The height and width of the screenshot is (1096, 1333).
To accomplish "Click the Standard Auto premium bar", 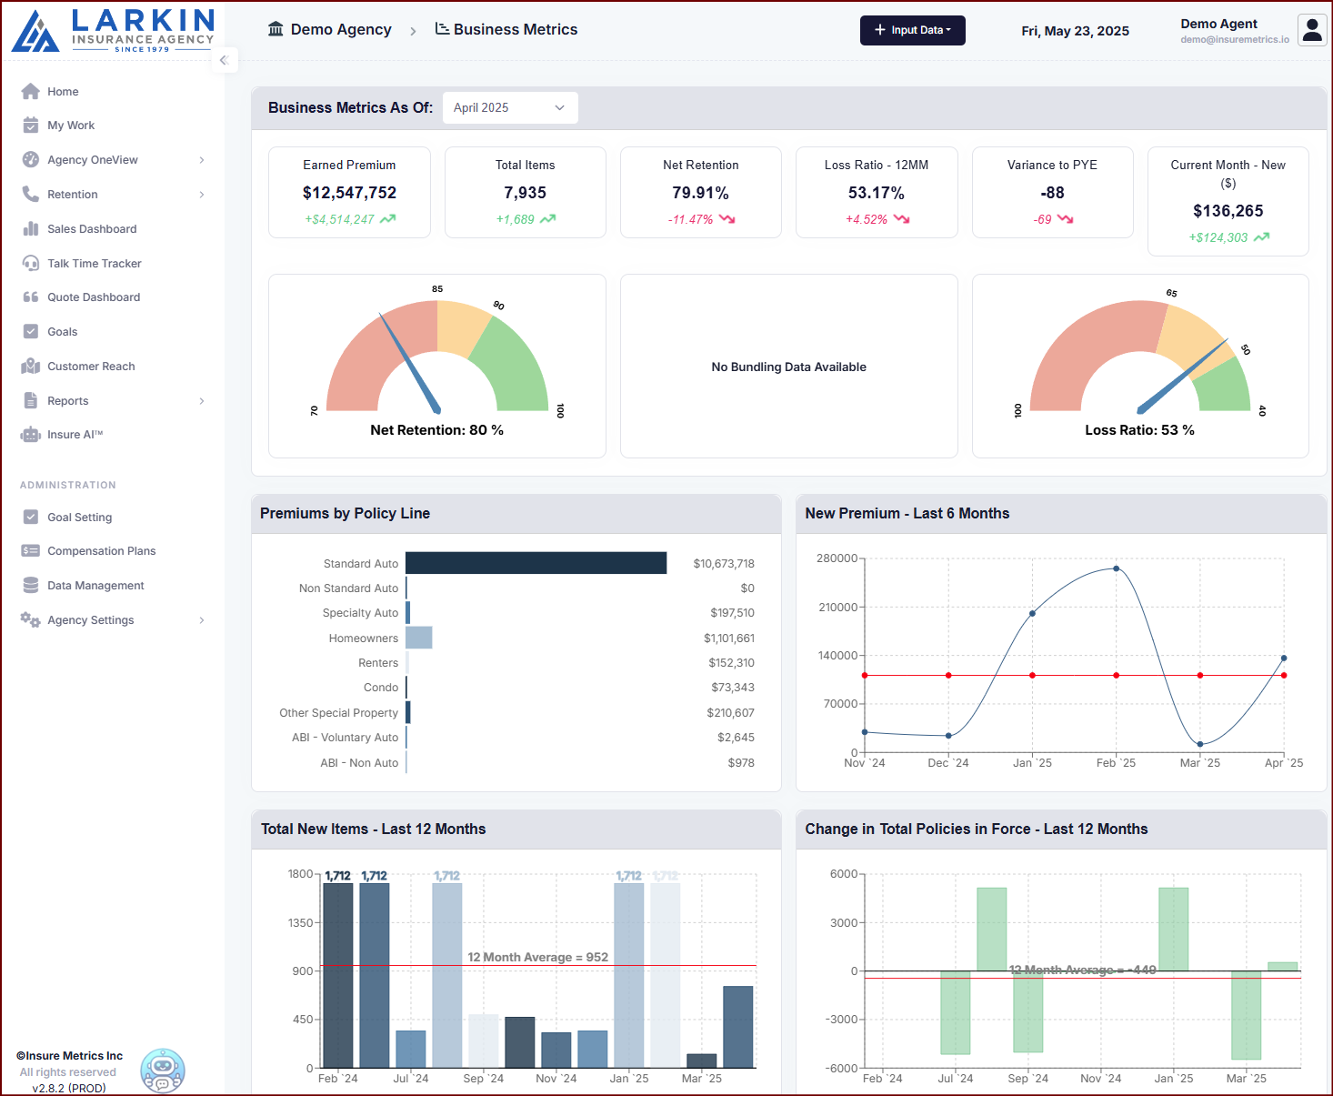I will click(x=536, y=563).
